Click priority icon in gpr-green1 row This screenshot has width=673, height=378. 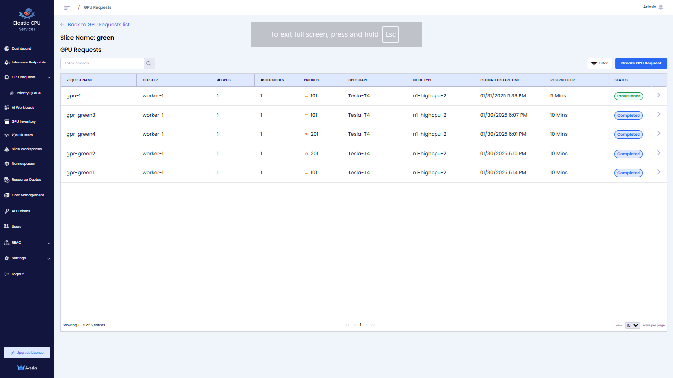point(306,173)
